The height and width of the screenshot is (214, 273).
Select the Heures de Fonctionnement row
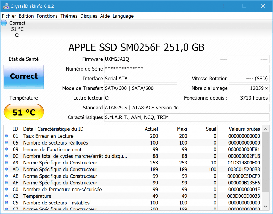click(133, 149)
